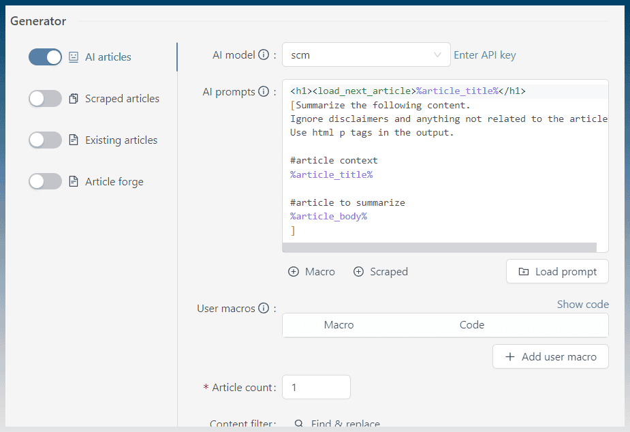630x432 pixels.
Task: Insert a Macro into the prompt
Action: (311, 272)
